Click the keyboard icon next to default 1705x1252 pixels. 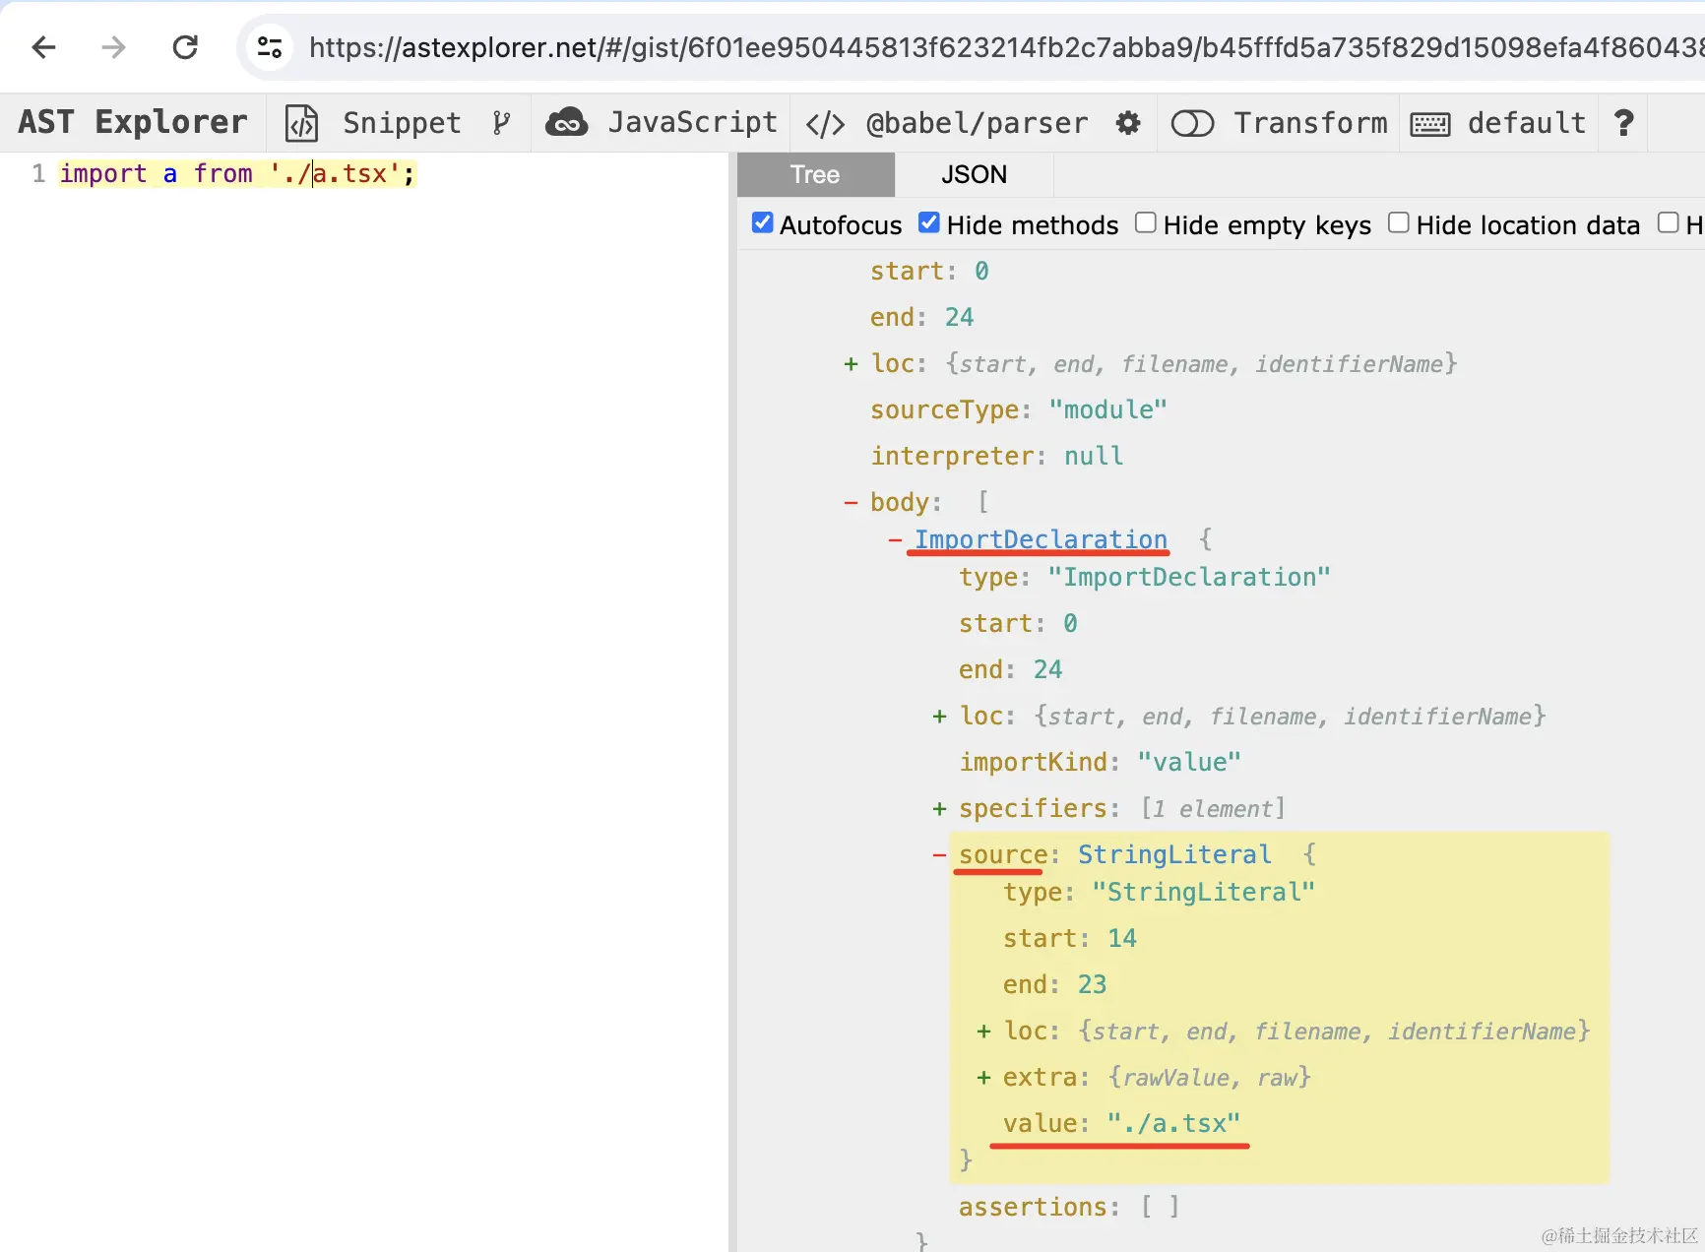click(1429, 122)
